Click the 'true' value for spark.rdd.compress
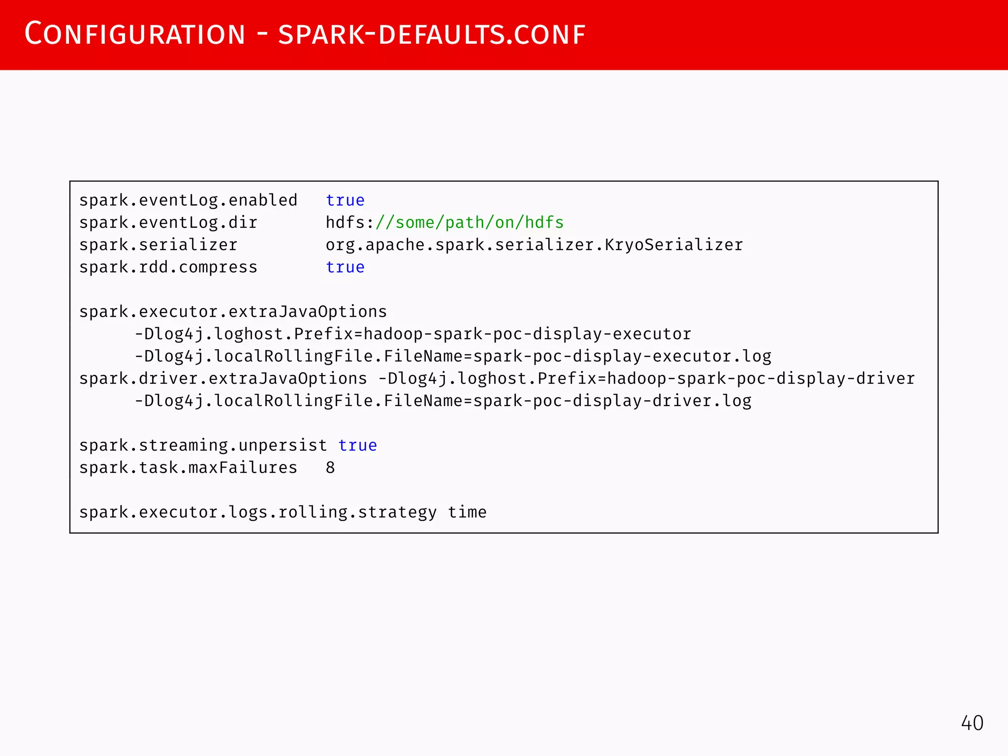 point(345,267)
